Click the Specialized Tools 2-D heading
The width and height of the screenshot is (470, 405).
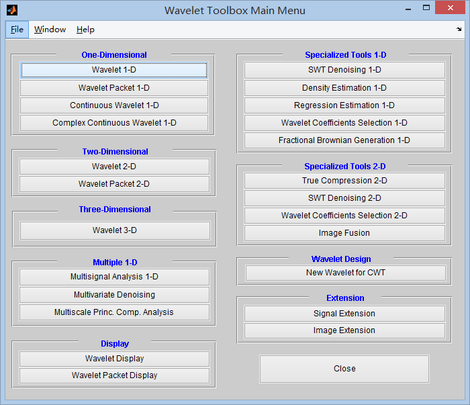[x=344, y=166]
